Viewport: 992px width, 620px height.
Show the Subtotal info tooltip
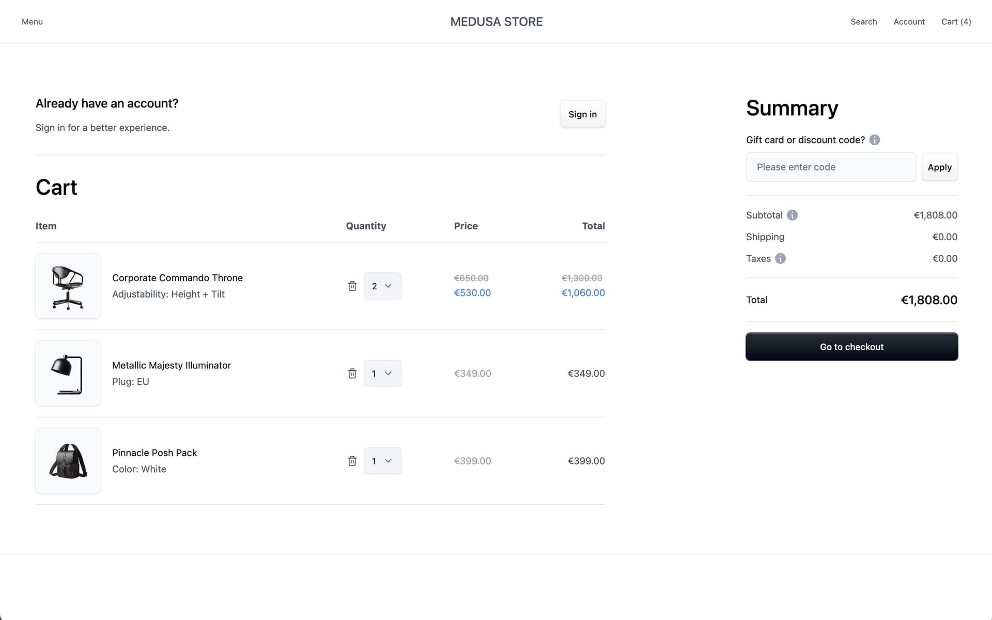792,215
